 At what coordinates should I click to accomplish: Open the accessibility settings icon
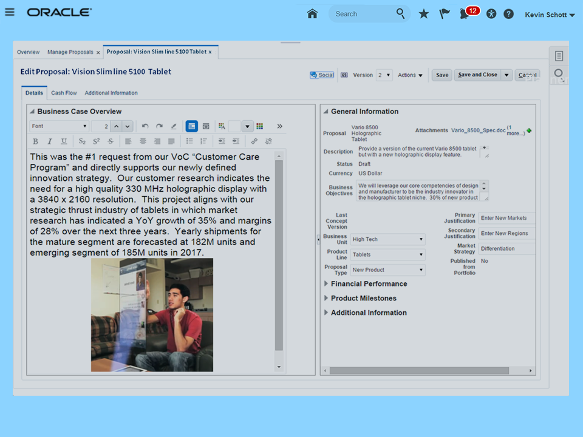coord(491,14)
